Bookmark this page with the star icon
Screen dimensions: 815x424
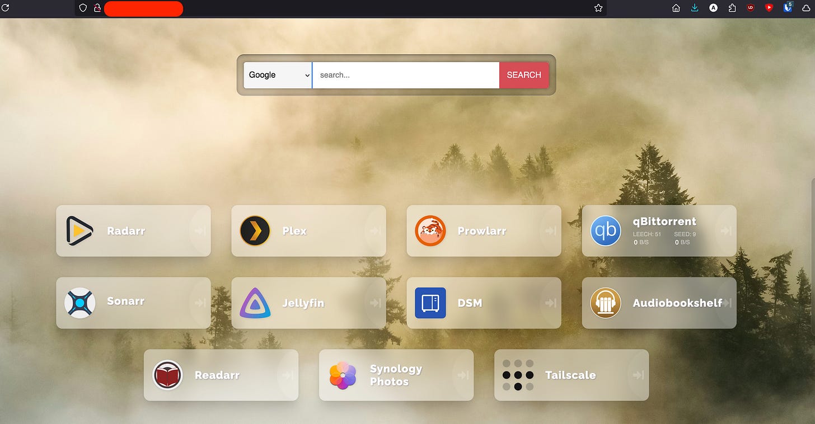point(598,8)
